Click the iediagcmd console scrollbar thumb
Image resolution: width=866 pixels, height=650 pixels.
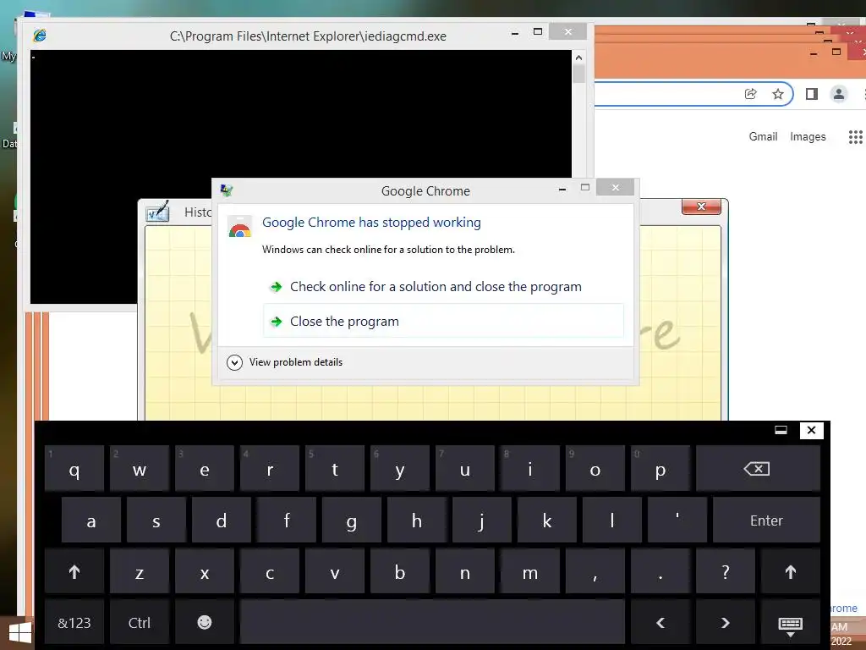[578, 74]
